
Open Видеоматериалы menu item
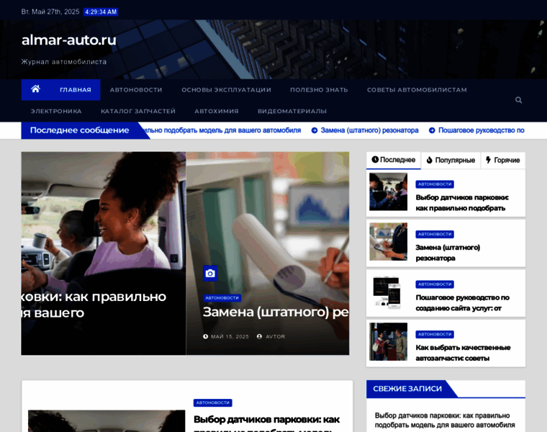tap(292, 111)
